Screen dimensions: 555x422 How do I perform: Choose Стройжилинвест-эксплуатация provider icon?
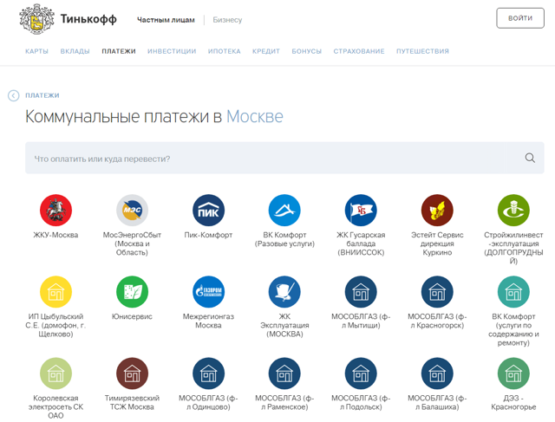513,210
